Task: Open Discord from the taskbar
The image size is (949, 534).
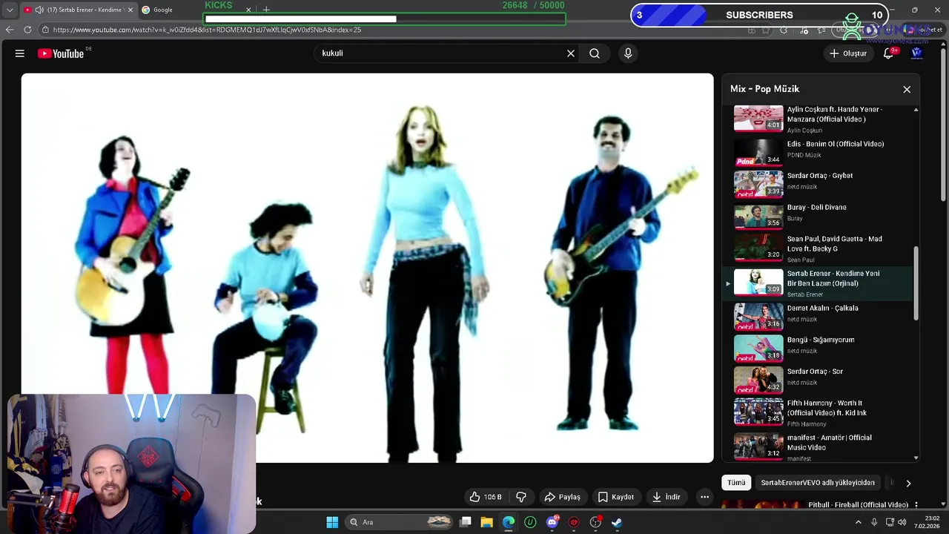Action: [552, 522]
